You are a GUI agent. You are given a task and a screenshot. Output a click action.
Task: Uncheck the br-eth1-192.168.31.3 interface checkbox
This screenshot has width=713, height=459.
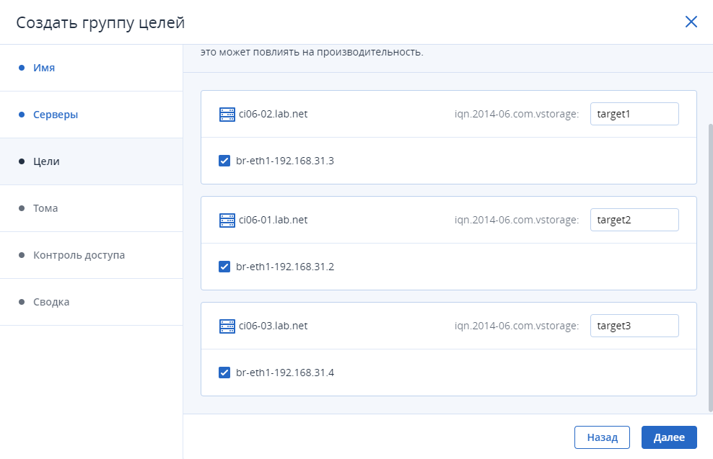224,161
